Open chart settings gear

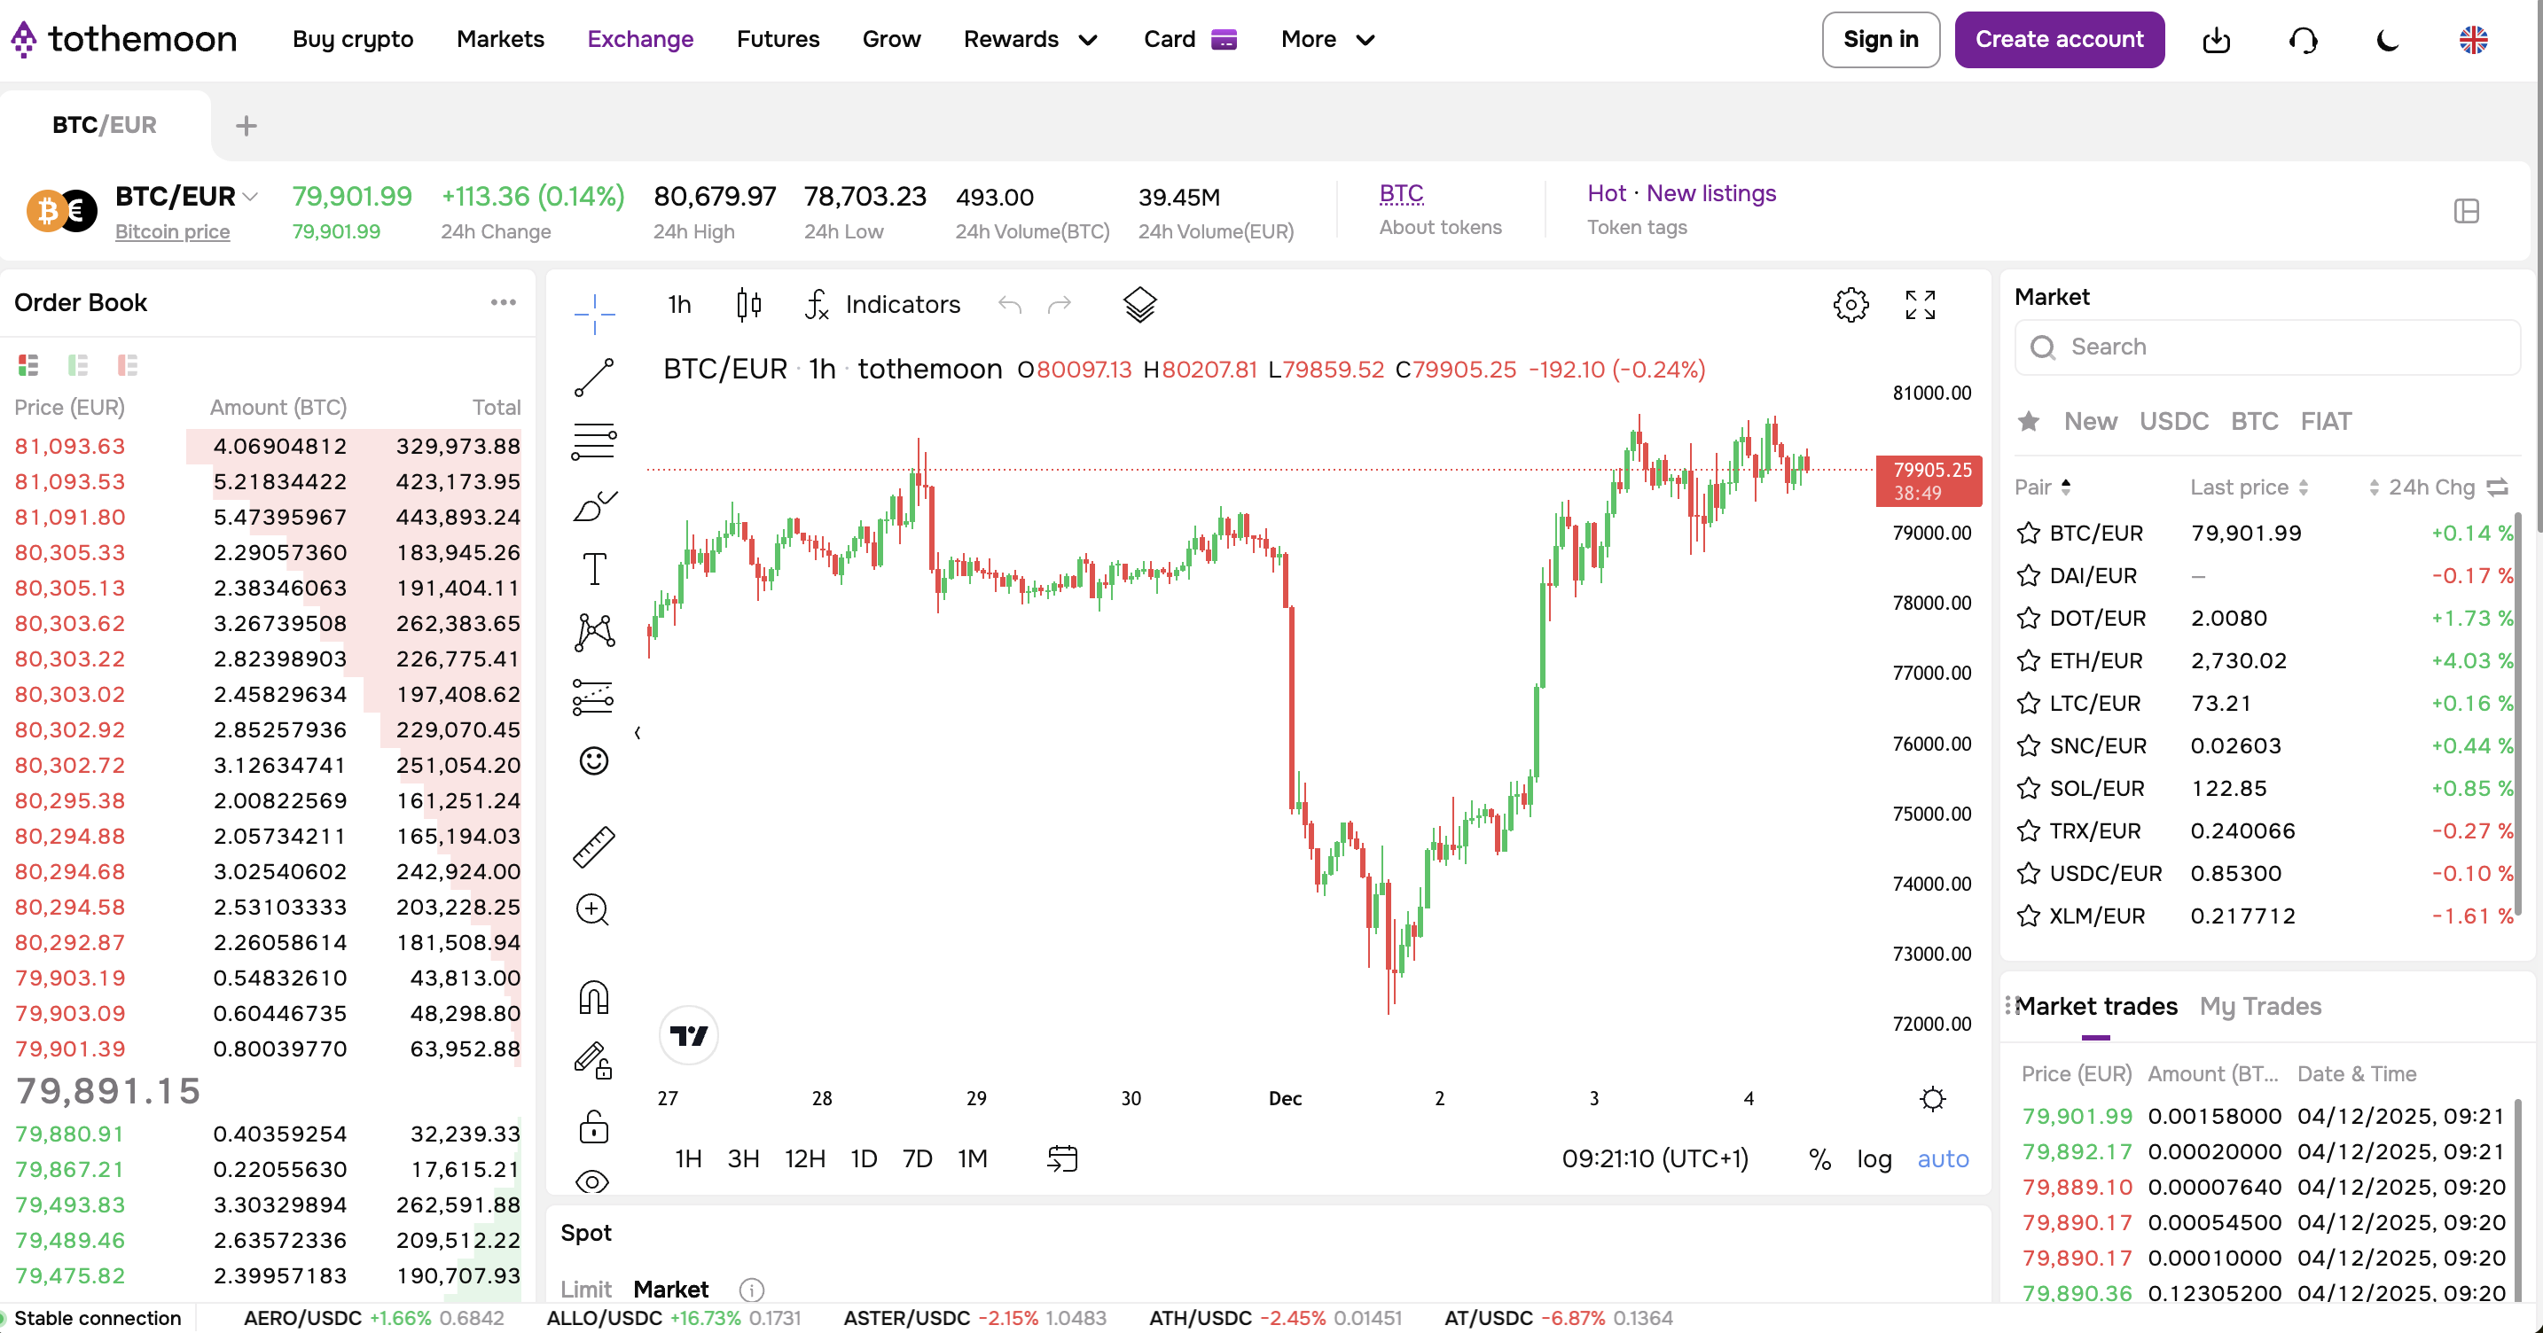1851,305
